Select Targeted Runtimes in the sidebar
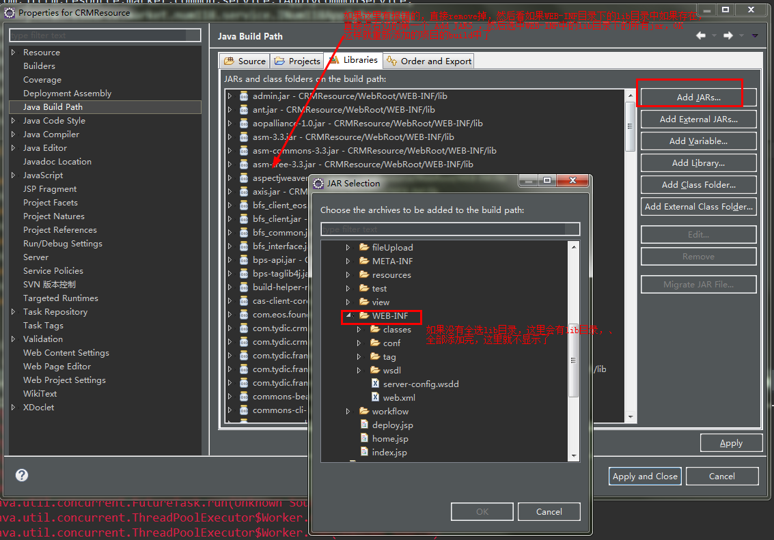 pos(61,298)
